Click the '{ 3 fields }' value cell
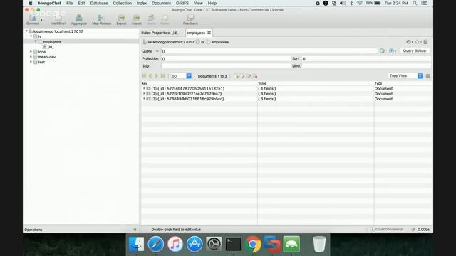 (x=267, y=99)
